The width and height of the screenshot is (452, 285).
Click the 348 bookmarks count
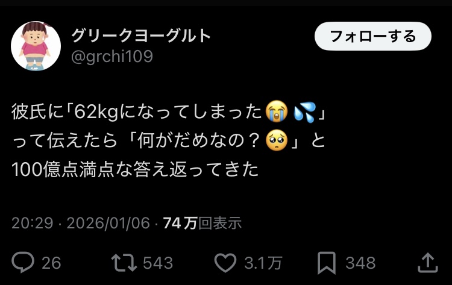[360, 263]
